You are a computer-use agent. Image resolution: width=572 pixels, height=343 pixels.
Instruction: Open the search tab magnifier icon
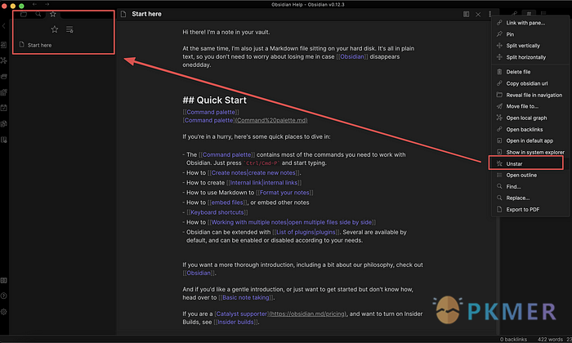(38, 14)
